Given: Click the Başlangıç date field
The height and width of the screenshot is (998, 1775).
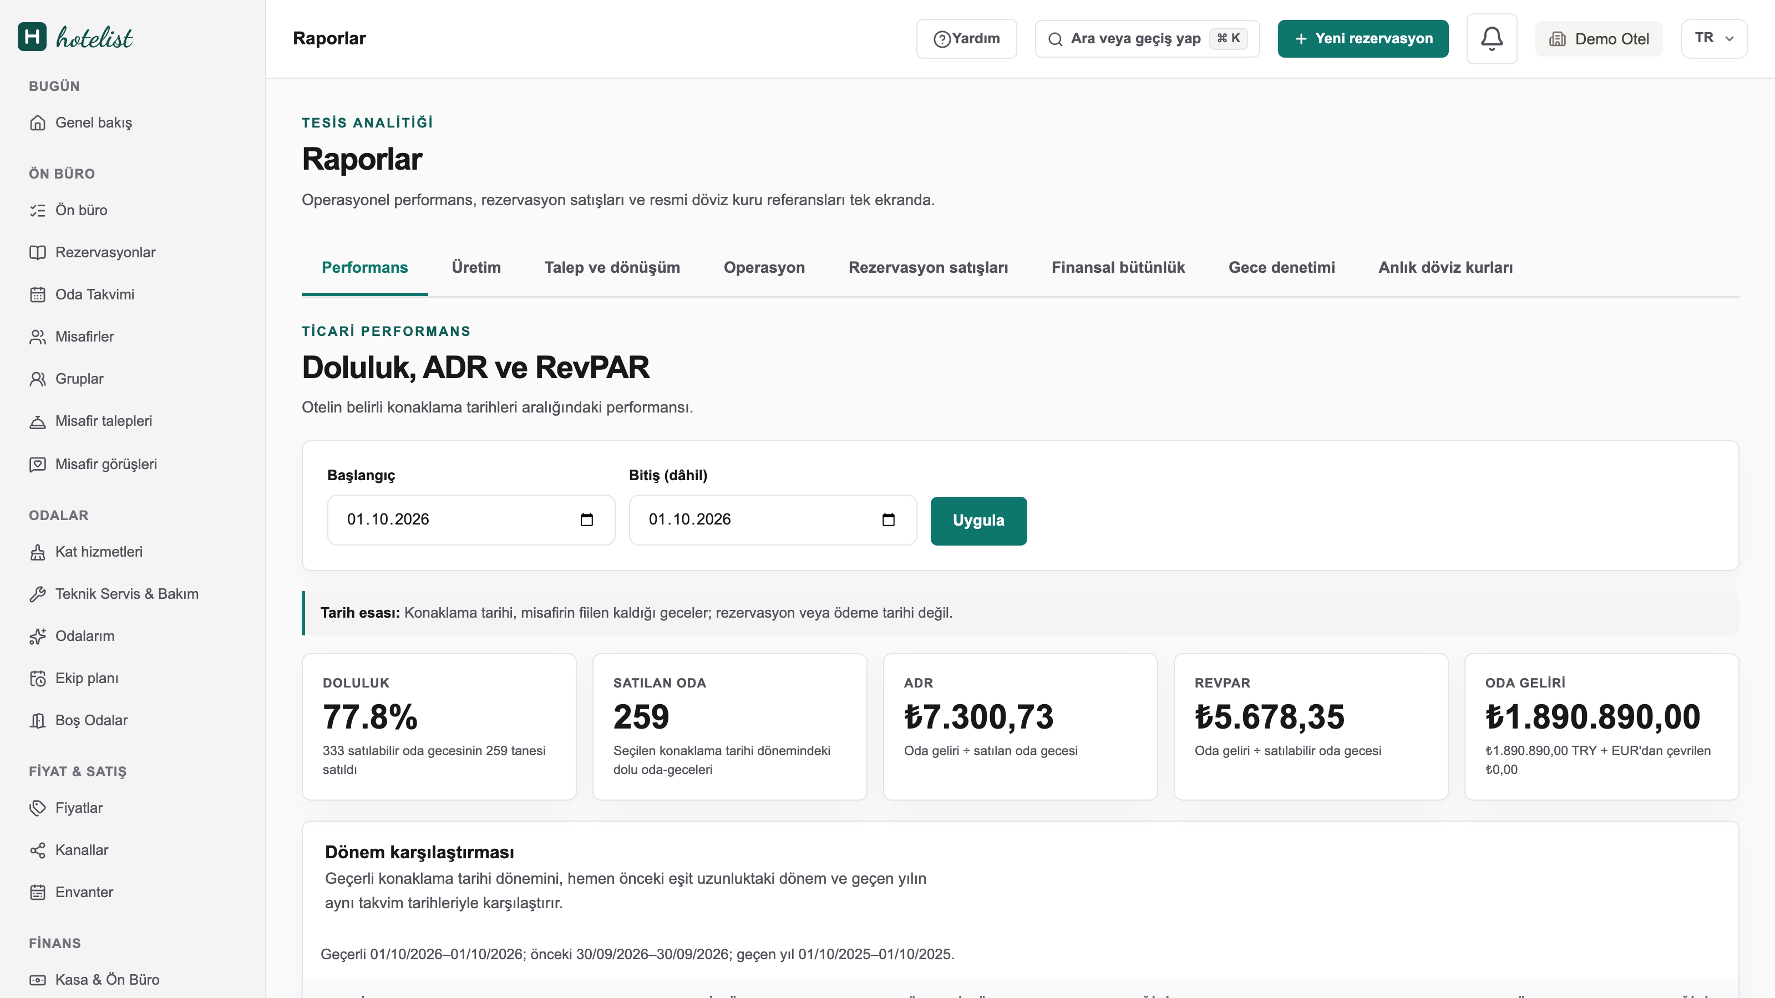Looking at the screenshot, I should coord(470,520).
